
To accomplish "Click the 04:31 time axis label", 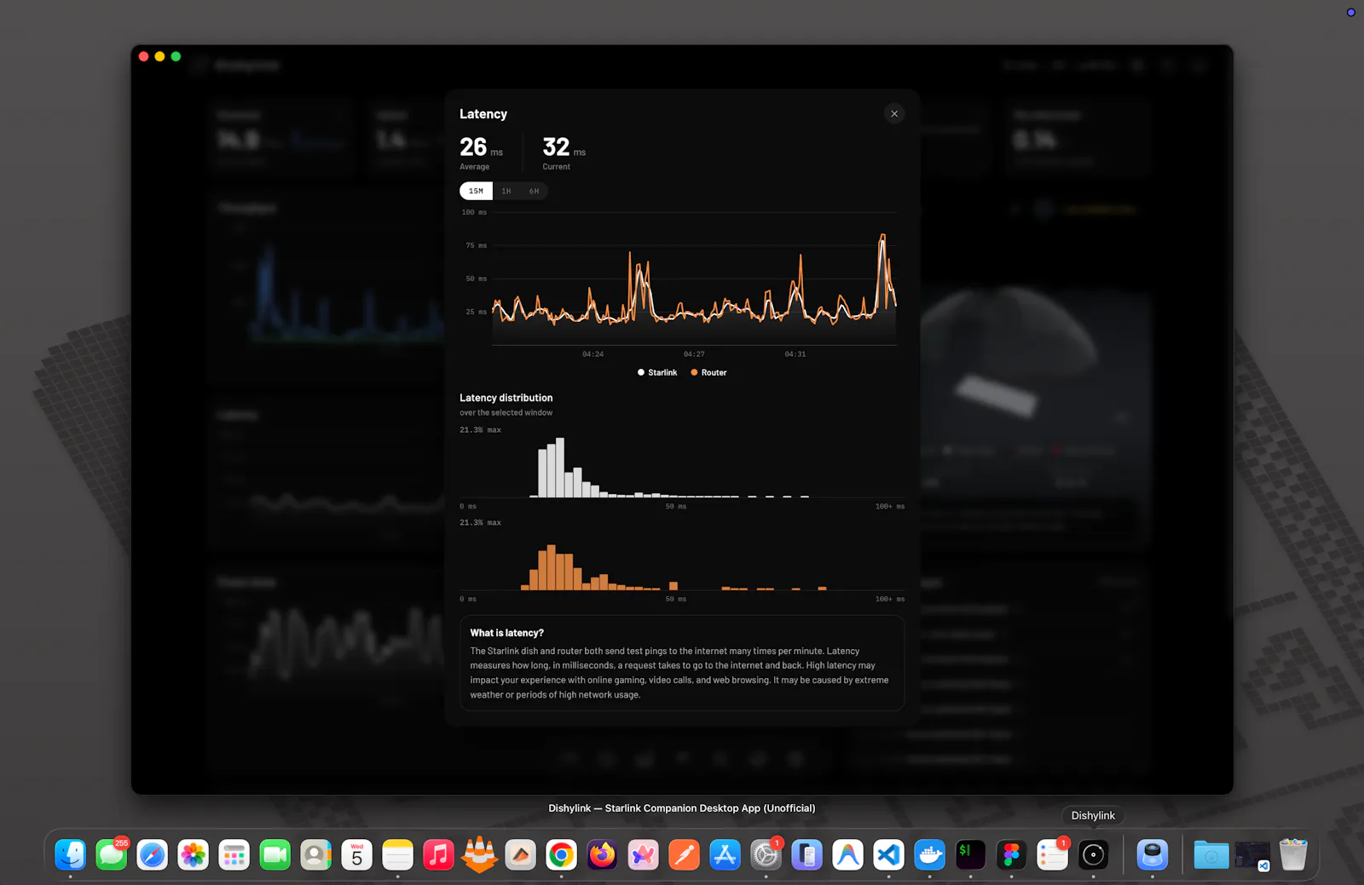I will click(795, 354).
